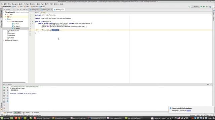Screen dimensions: 215x120
Task: Toggle the Project side tool window
Action: pos(1,13)
